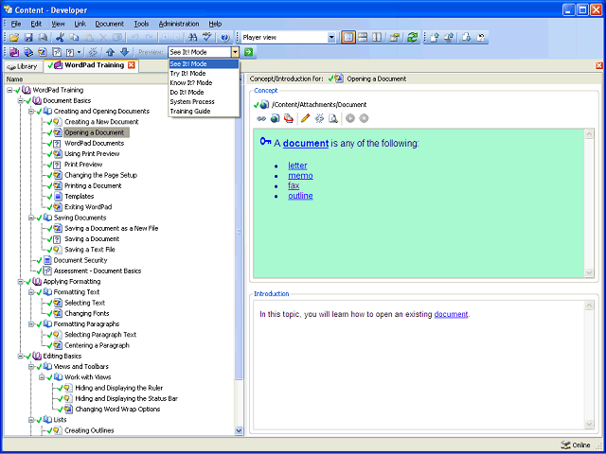This screenshot has height=454, width=606.
Task: Click the Save floppy disk icon
Action: click(28, 38)
